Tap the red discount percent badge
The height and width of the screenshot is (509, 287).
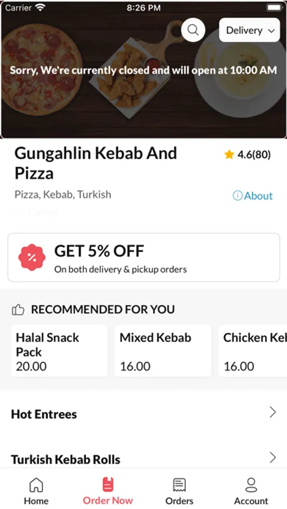click(x=32, y=257)
